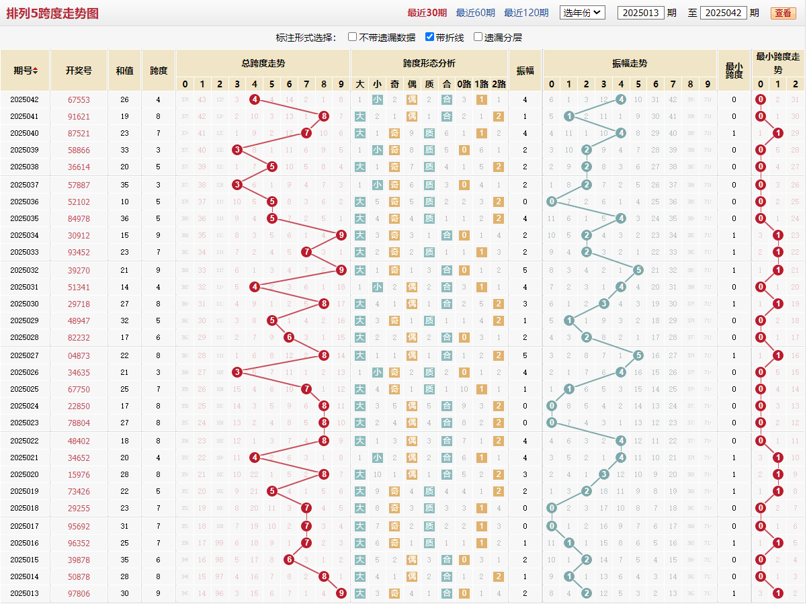Show the 最近60期 results
The image size is (807, 604).
(475, 13)
